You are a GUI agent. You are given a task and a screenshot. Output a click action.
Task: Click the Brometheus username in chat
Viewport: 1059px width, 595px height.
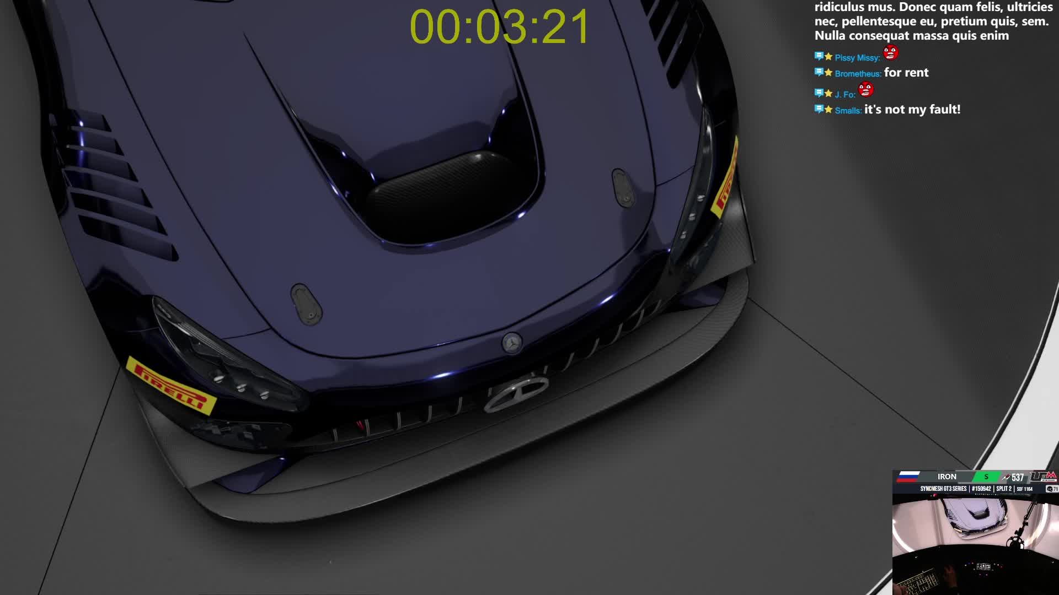coord(857,74)
